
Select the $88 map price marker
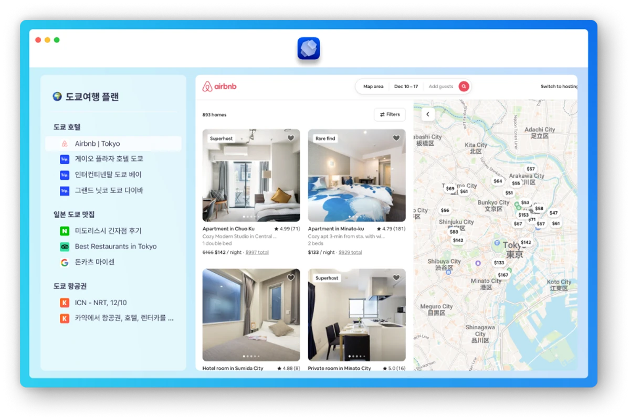point(454,232)
